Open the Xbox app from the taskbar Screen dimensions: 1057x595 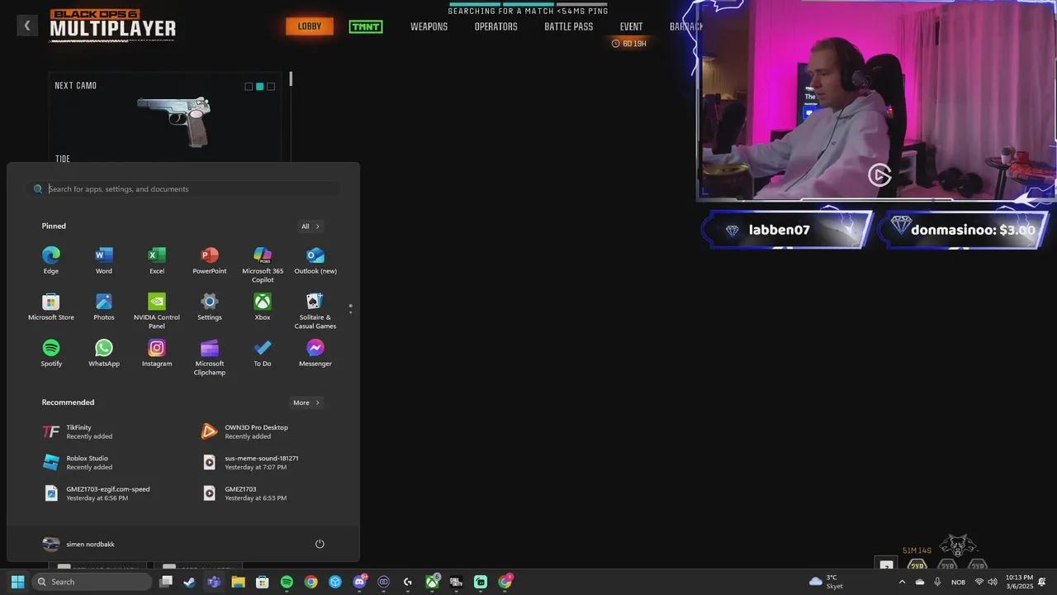pos(432,582)
